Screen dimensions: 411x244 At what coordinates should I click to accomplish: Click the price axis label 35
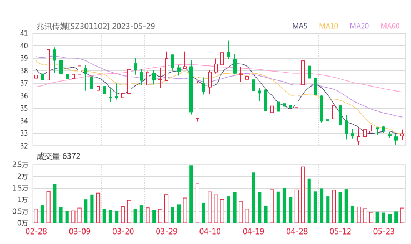click(x=24, y=108)
